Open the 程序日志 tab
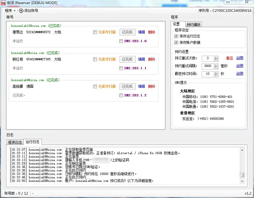Viewport: 254px width, 198px height. tap(15, 142)
